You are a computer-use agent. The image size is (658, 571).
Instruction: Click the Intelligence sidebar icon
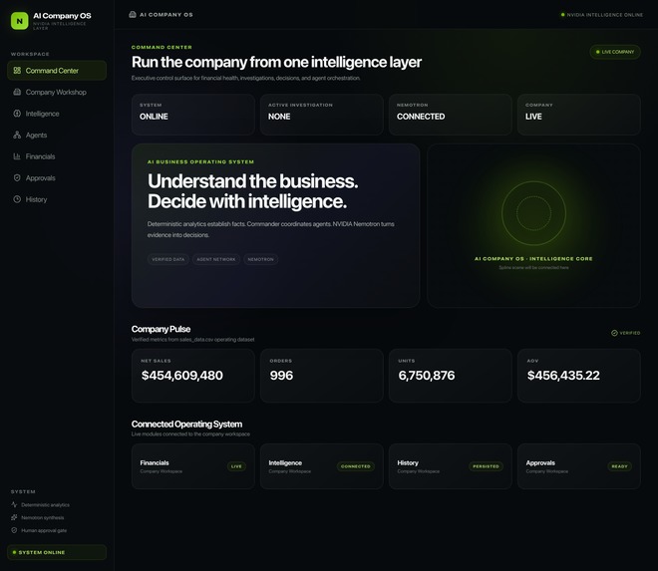point(17,114)
